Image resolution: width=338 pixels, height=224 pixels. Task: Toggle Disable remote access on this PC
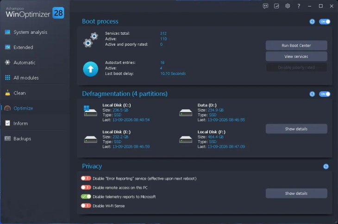[x=86, y=187]
